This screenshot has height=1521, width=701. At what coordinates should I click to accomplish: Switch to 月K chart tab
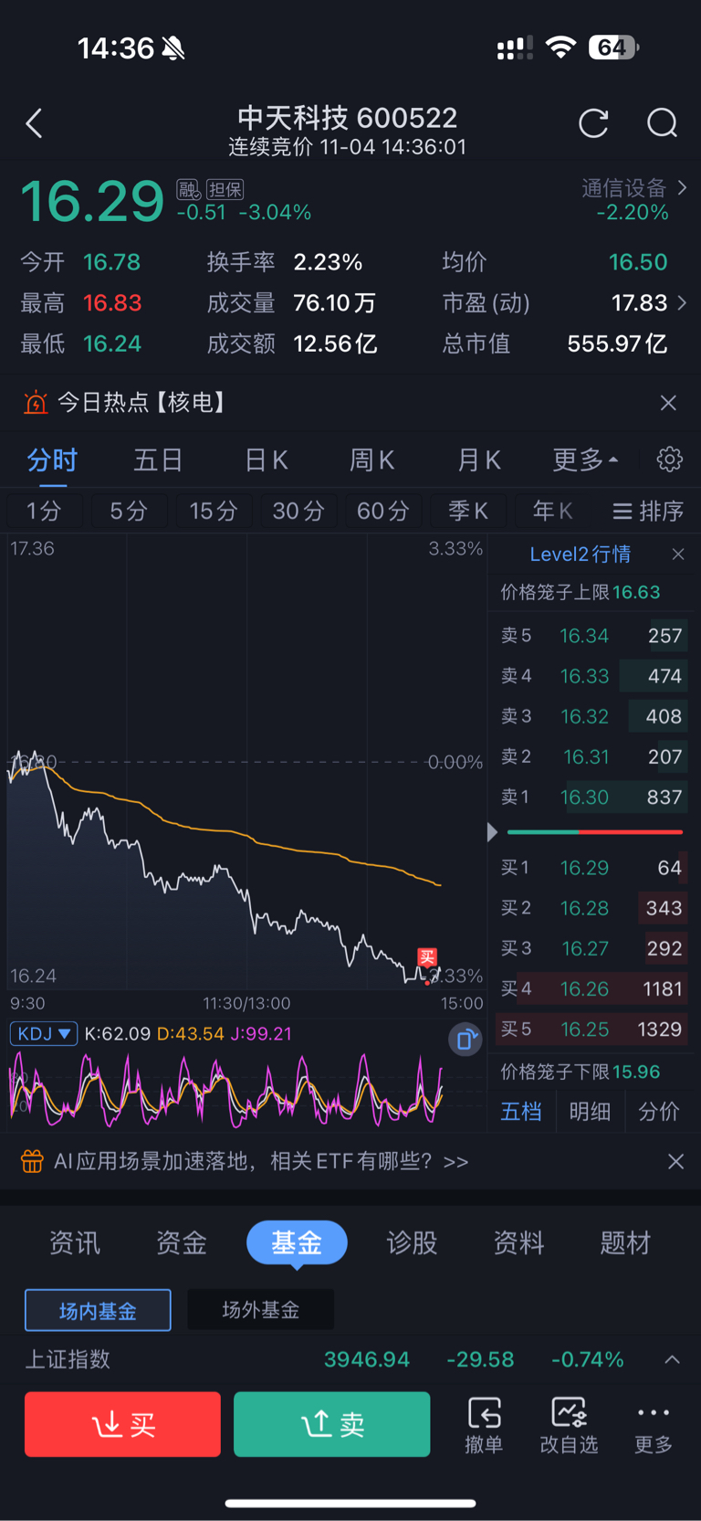(478, 459)
